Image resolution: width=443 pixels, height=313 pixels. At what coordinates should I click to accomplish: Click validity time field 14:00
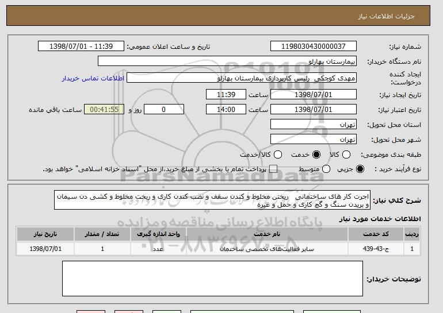[x=226, y=110]
